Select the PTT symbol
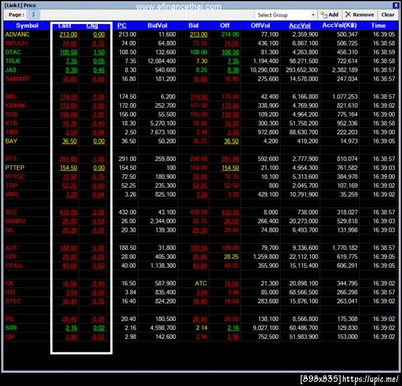 11,159
